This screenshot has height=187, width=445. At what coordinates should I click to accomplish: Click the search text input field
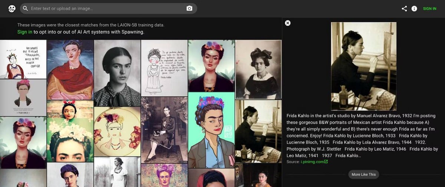pyautogui.click(x=108, y=9)
